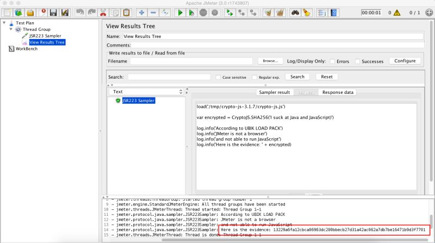
Task: Switch to the Response data tab
Action: pyautogui.click(x=338, y=92)
